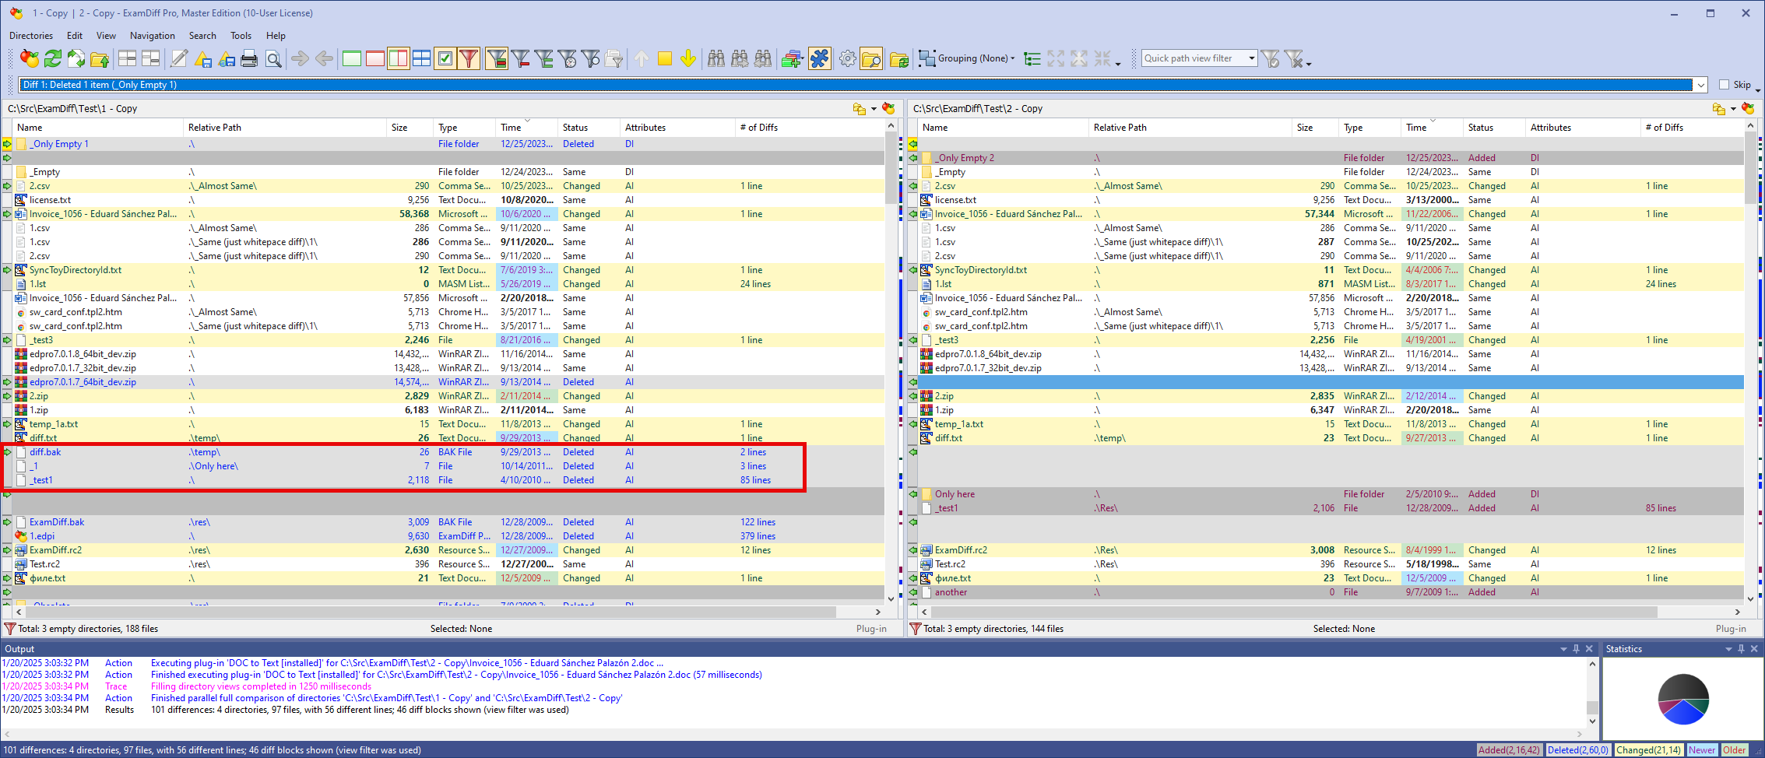
Task: Open the Directories menu
Action: tap(31, 36)
